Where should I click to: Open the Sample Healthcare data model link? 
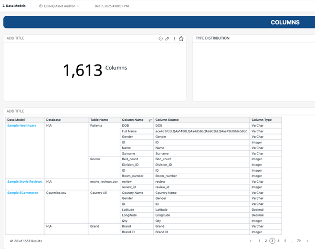point(22,126)
